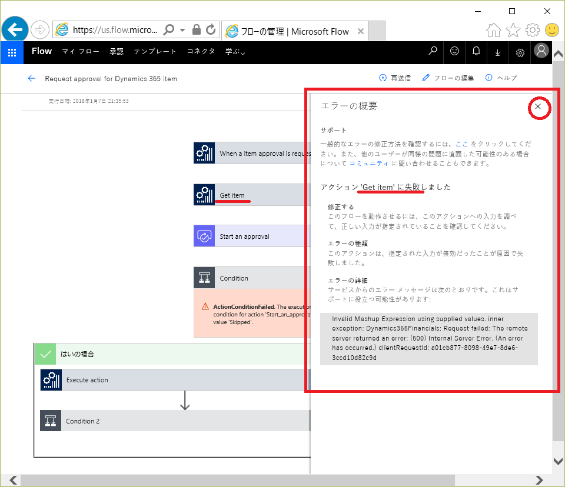This screenshot has height=487, width=565.
Task: Open Flow settings gear icon
Action: (520, 52)
